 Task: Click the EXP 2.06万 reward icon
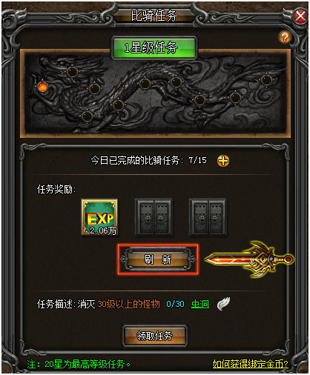[100, 217]
